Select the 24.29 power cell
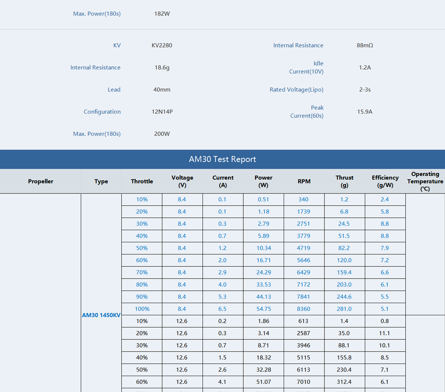The image size is (445, 392). tap(264, 272)
